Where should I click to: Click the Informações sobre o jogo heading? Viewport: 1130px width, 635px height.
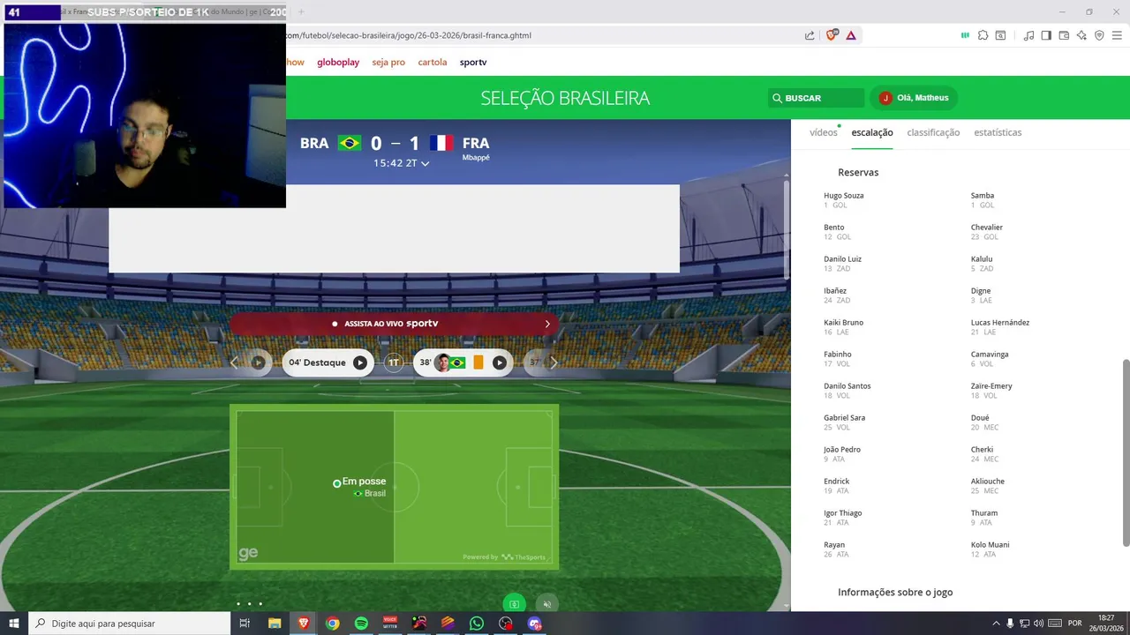tap(895, 593)
